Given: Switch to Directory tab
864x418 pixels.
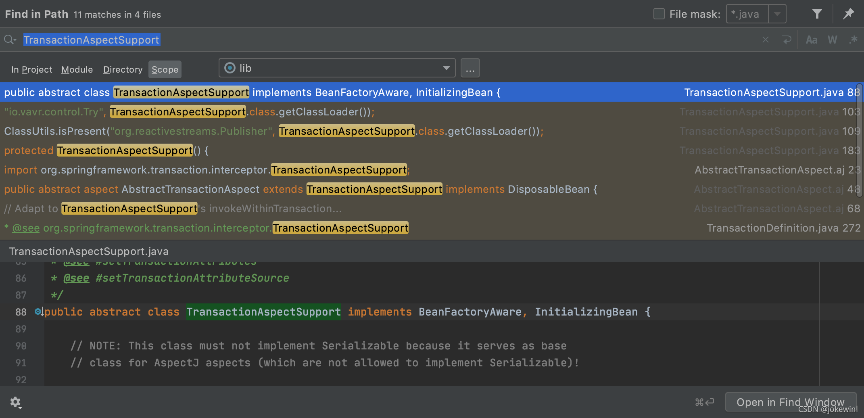Looking at the screenshot, I should tap(123, 69).
